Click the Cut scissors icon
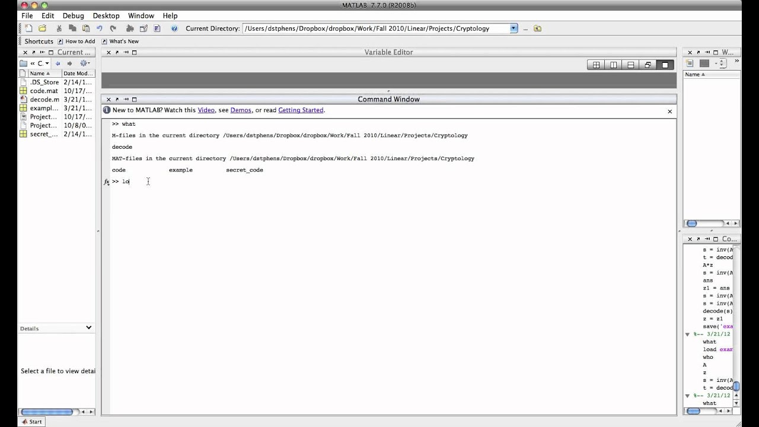Image resolution: width=759 pixels, height=427 pixels. pyautogui.click(x=59, y=28)
